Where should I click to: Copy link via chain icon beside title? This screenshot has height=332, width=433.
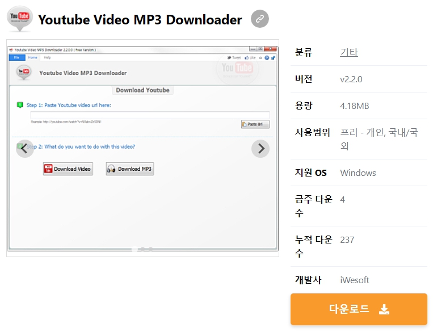[x=259, y=19]
